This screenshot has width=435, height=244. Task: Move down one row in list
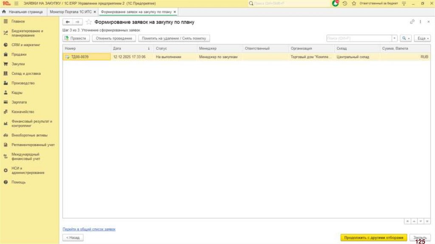[x=421, y=221]
